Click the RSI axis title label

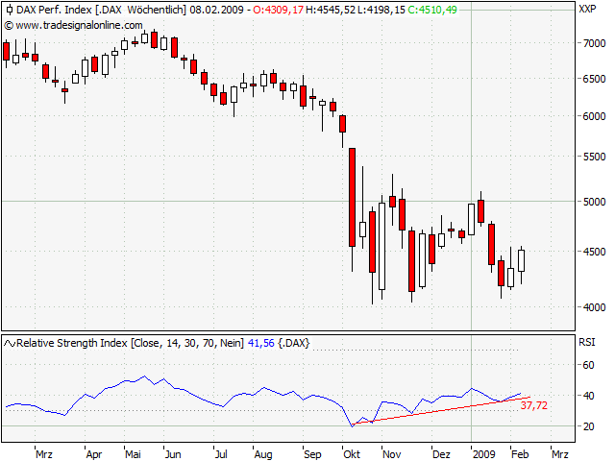[587, 343]
